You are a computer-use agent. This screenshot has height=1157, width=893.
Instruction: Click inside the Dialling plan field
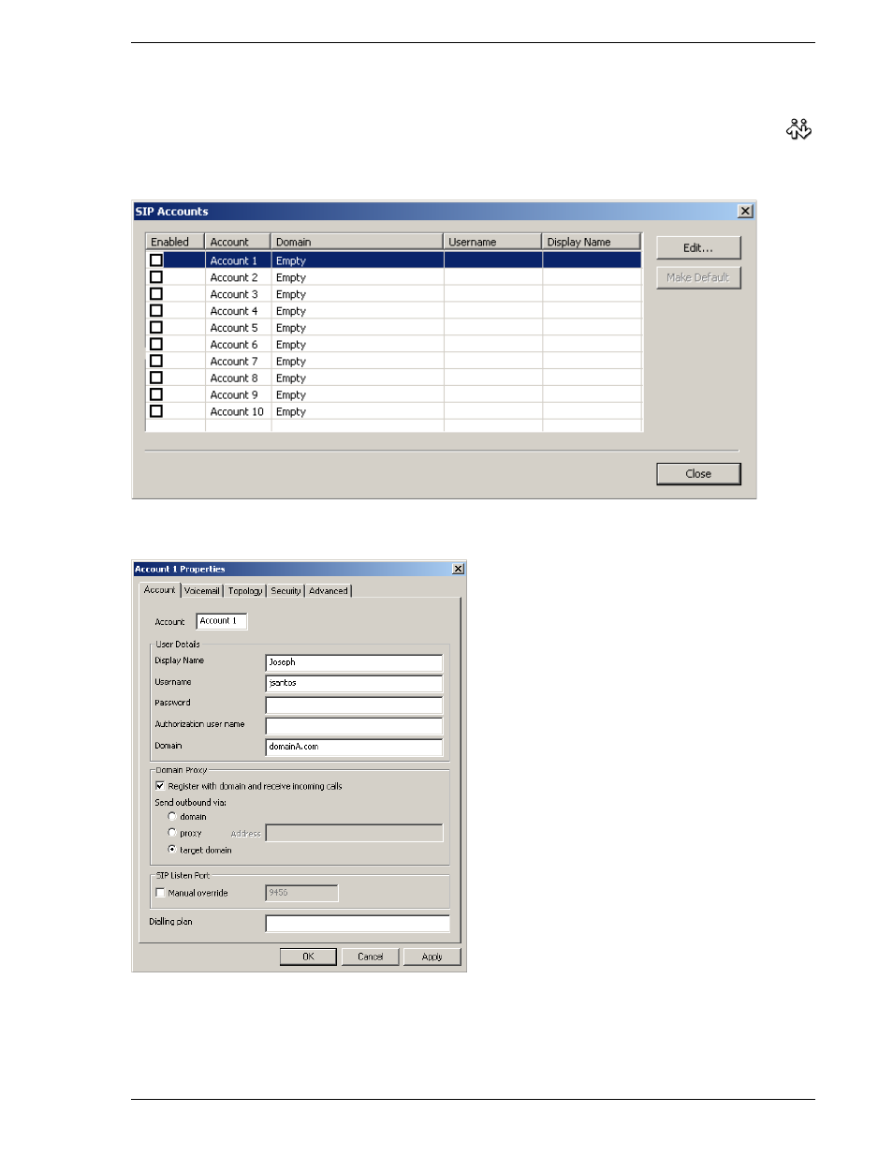358,924
